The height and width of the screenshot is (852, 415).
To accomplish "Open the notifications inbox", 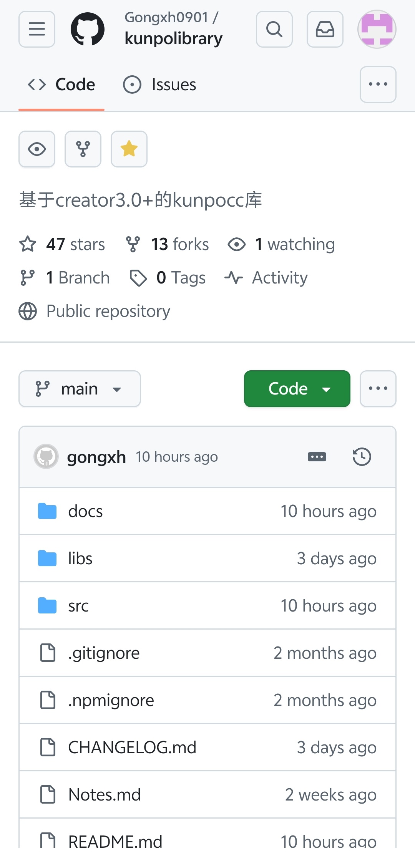I will pyautogui.click(x=325, y=29).
